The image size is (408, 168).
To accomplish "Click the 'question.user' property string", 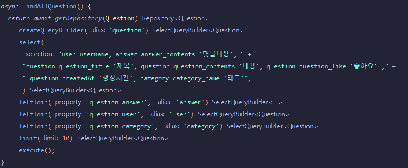I will point(115,114).
